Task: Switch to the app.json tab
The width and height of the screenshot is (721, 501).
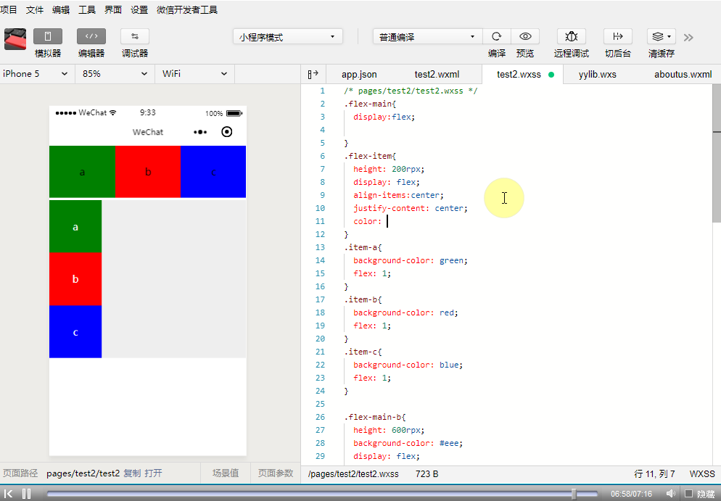Action: 359,75
